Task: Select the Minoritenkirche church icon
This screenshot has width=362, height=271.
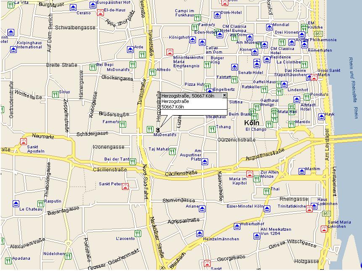Action: (170, 52)
